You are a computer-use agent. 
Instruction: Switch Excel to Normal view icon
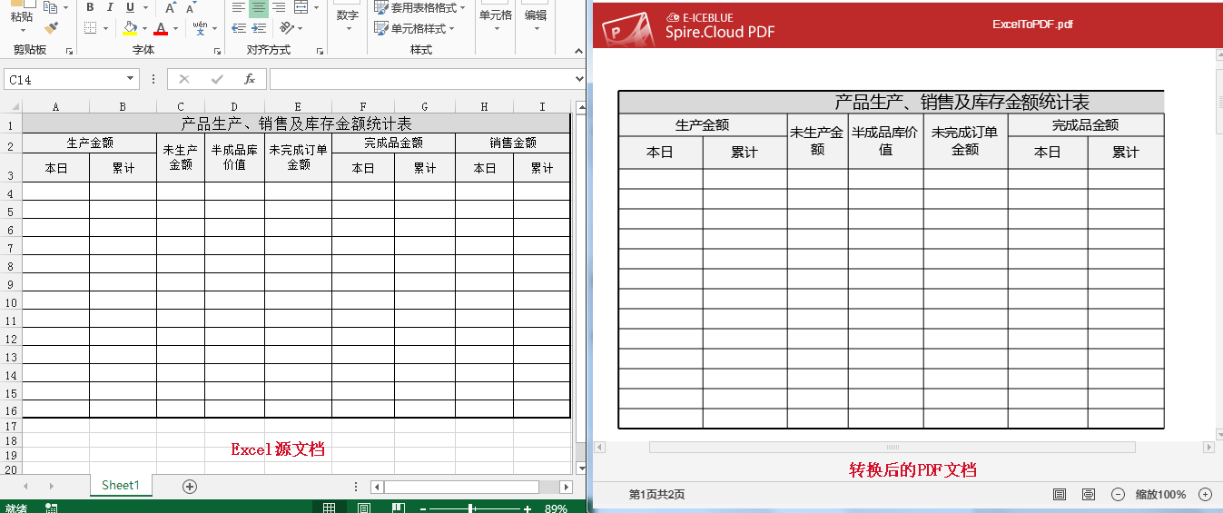point(330,508)
